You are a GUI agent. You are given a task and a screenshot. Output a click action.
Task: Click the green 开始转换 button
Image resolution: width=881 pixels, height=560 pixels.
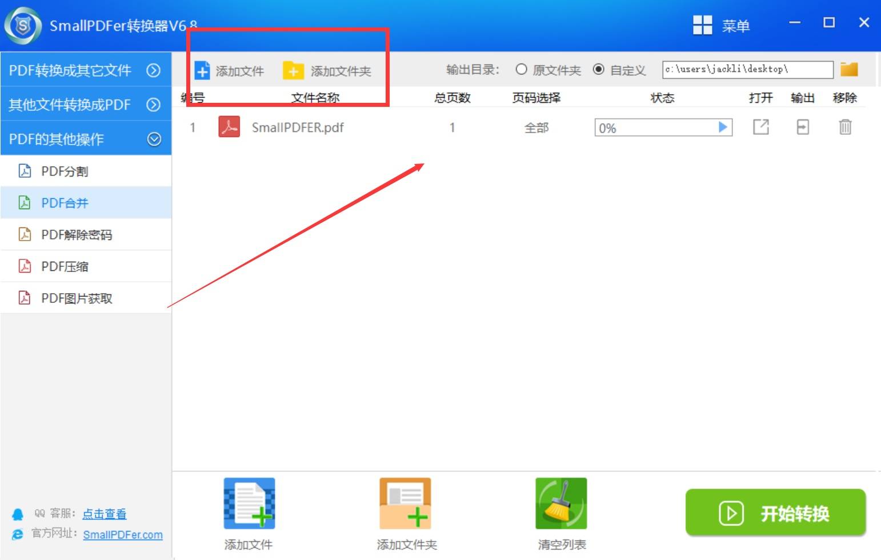pyautogui.click(x=775, y=513)
